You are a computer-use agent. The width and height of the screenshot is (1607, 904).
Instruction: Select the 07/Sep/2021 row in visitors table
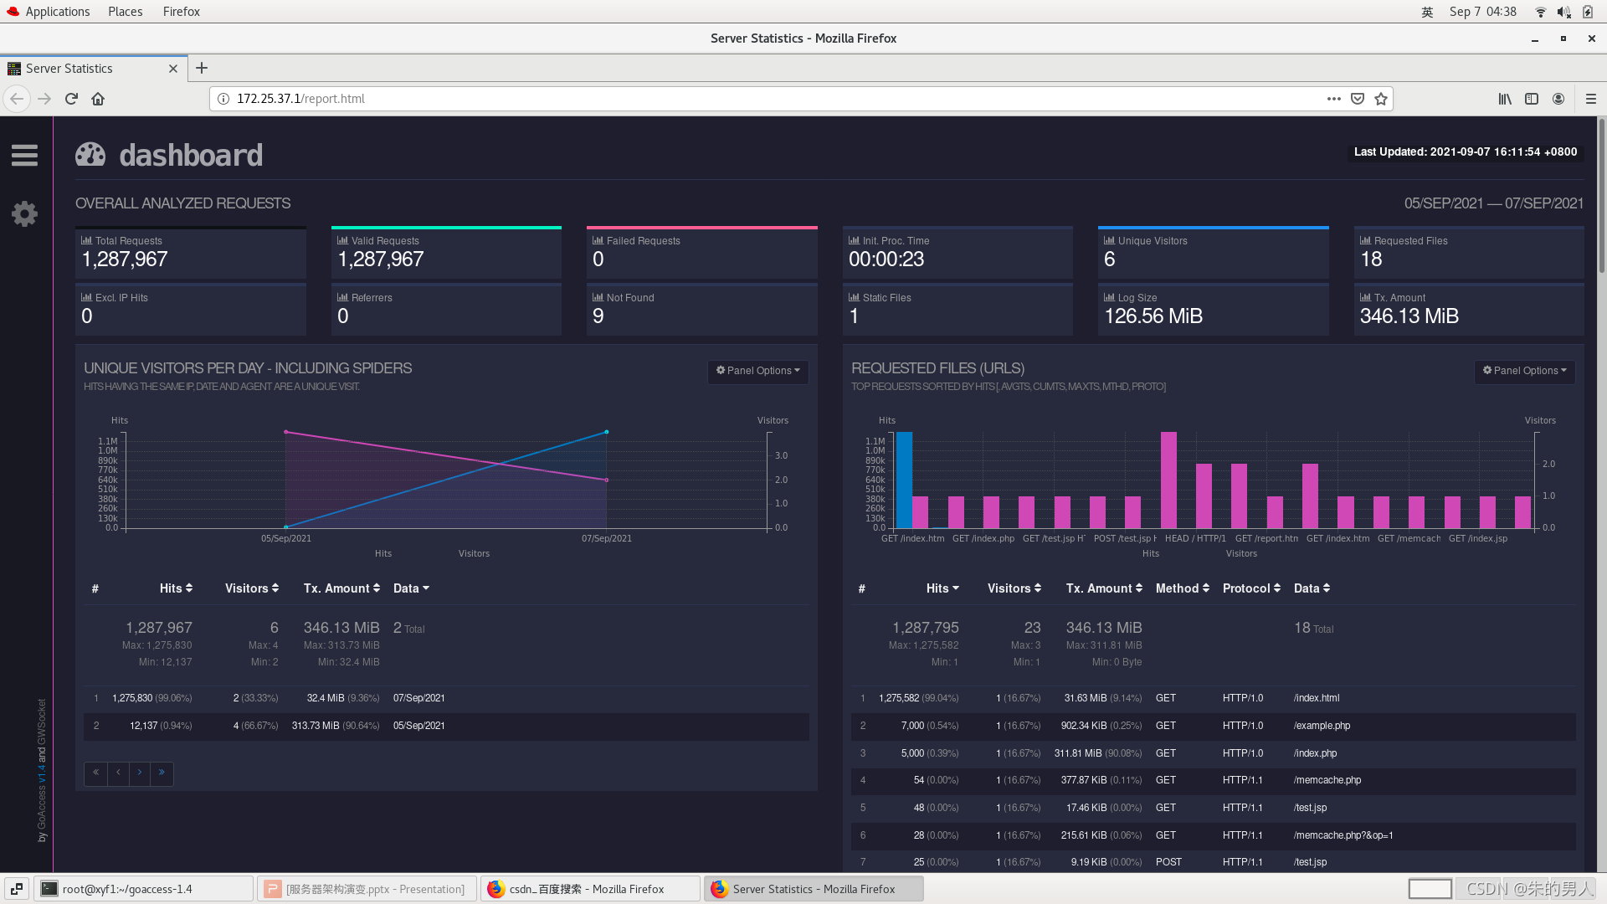click(446, 698)
